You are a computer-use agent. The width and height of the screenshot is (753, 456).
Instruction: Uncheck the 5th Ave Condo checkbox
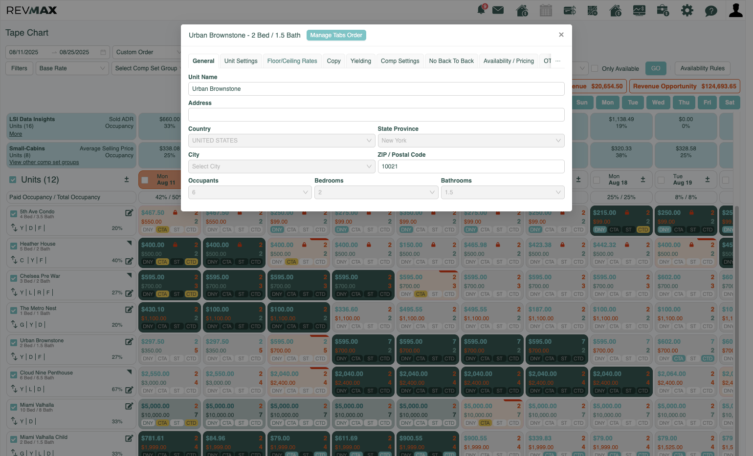tap(14, 213)
